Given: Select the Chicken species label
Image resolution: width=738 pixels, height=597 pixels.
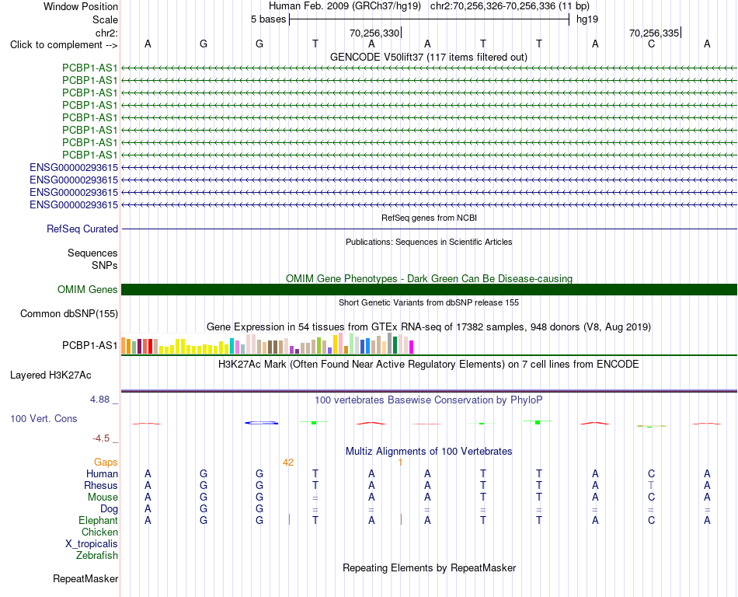Looking at the screenshot, I should coord(99,532).
